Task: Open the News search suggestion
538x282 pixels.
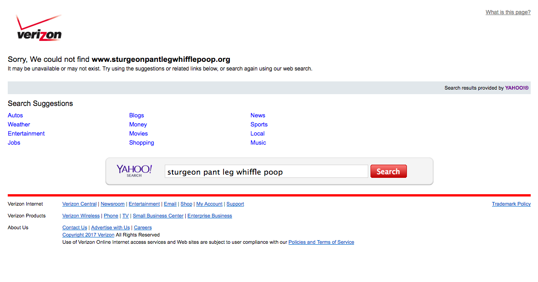Action: [258, 115]
